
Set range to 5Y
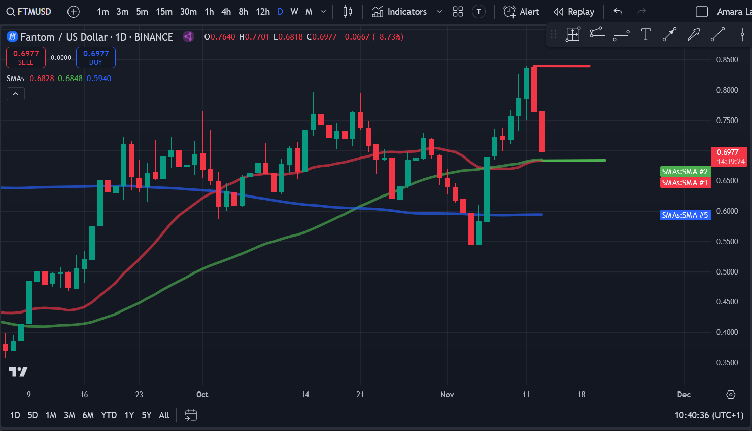click(x=147, y=415)
